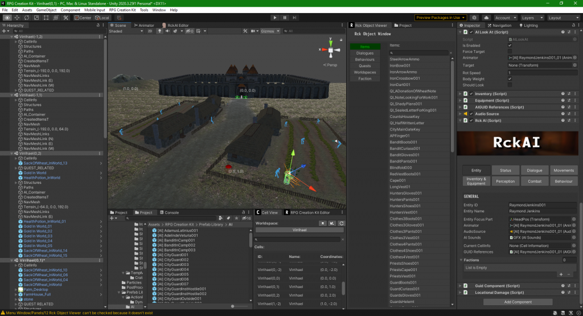Screen dimensions: 583x316
Task: Open help for the AI Look At component
Action: 563,32
